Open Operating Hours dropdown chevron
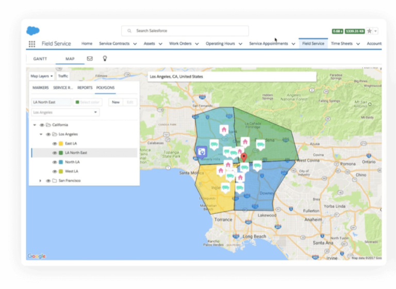Screen dimensions: 396x289 (240, 44)
